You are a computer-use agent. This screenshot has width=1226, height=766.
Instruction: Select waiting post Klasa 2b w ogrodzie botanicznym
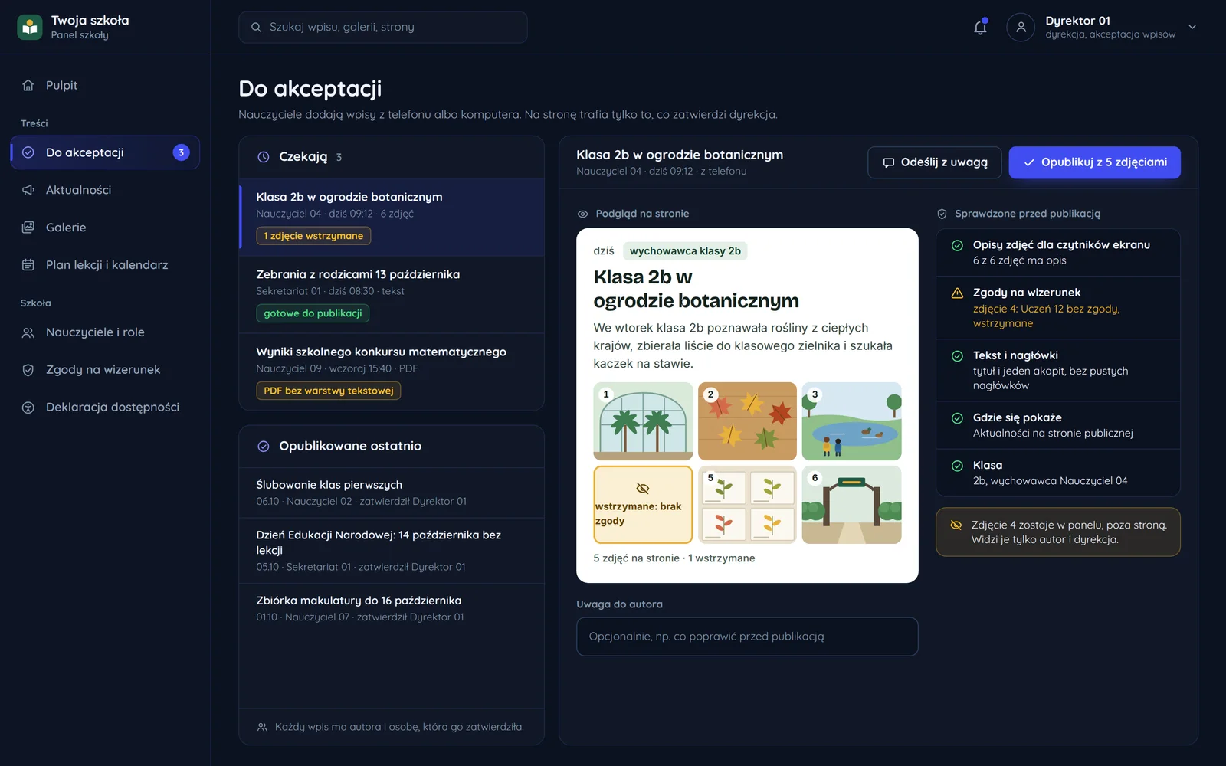pos(392,217)
